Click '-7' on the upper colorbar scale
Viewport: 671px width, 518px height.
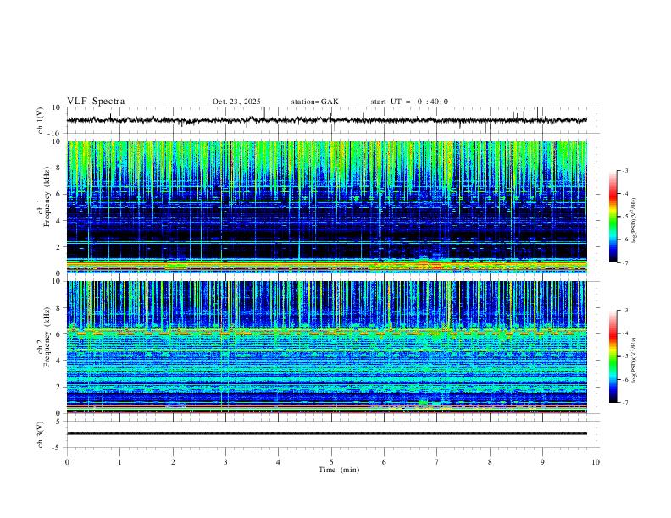(x=624, y=263)
